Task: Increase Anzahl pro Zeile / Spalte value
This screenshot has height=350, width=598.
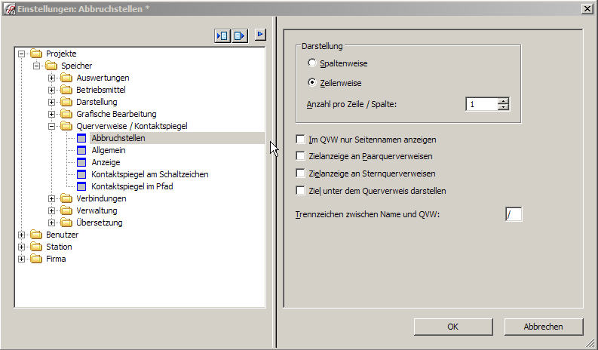Action: click(504, 101)
